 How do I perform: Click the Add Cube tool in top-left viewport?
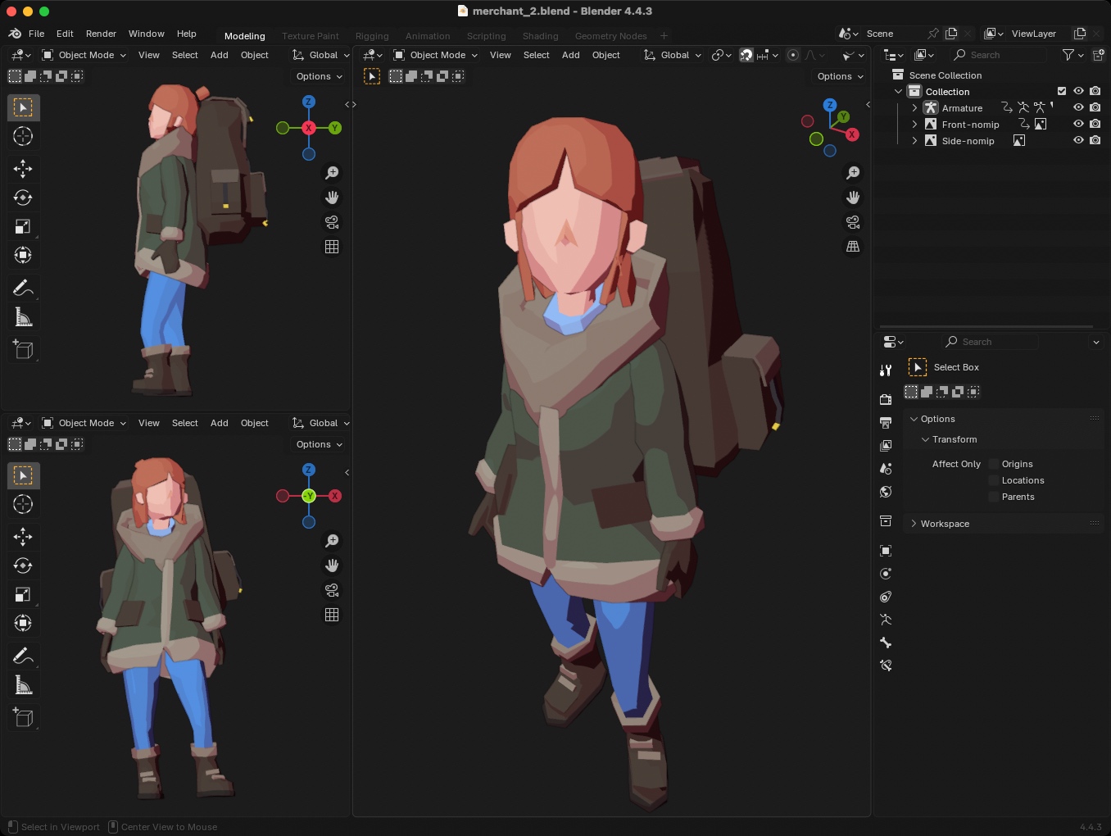[23, 350]
